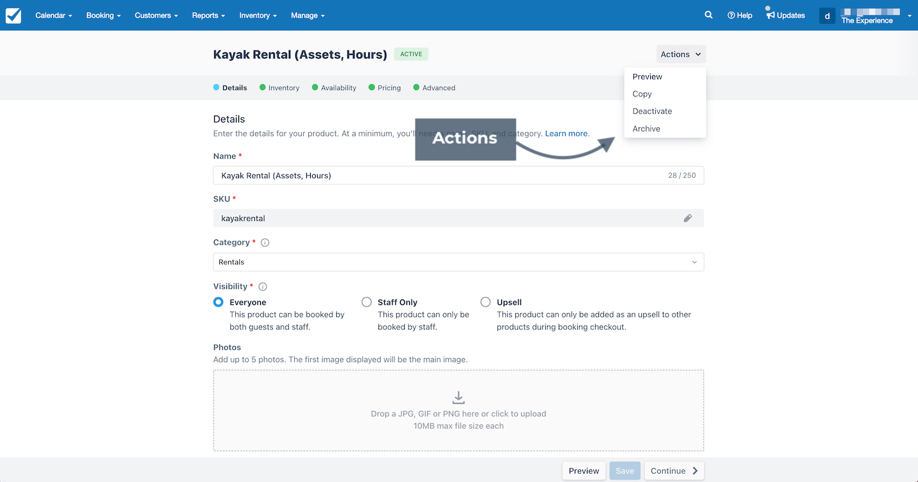Click the Category info icon
The image size is (918, 482).
point(265,243)
